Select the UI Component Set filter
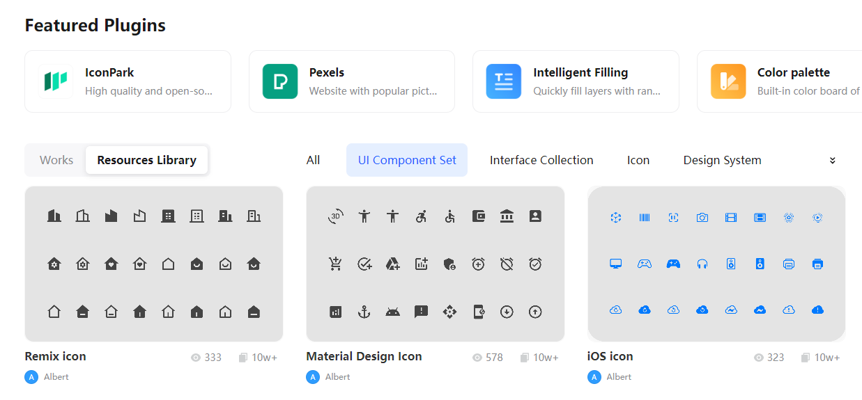Screen dimensions: 862x400 407,160
